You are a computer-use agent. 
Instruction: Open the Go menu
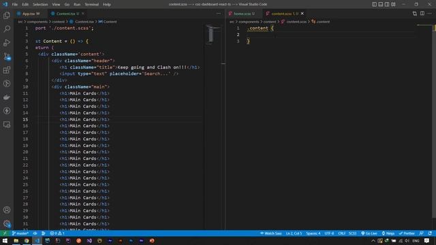(x=67, y=5)
